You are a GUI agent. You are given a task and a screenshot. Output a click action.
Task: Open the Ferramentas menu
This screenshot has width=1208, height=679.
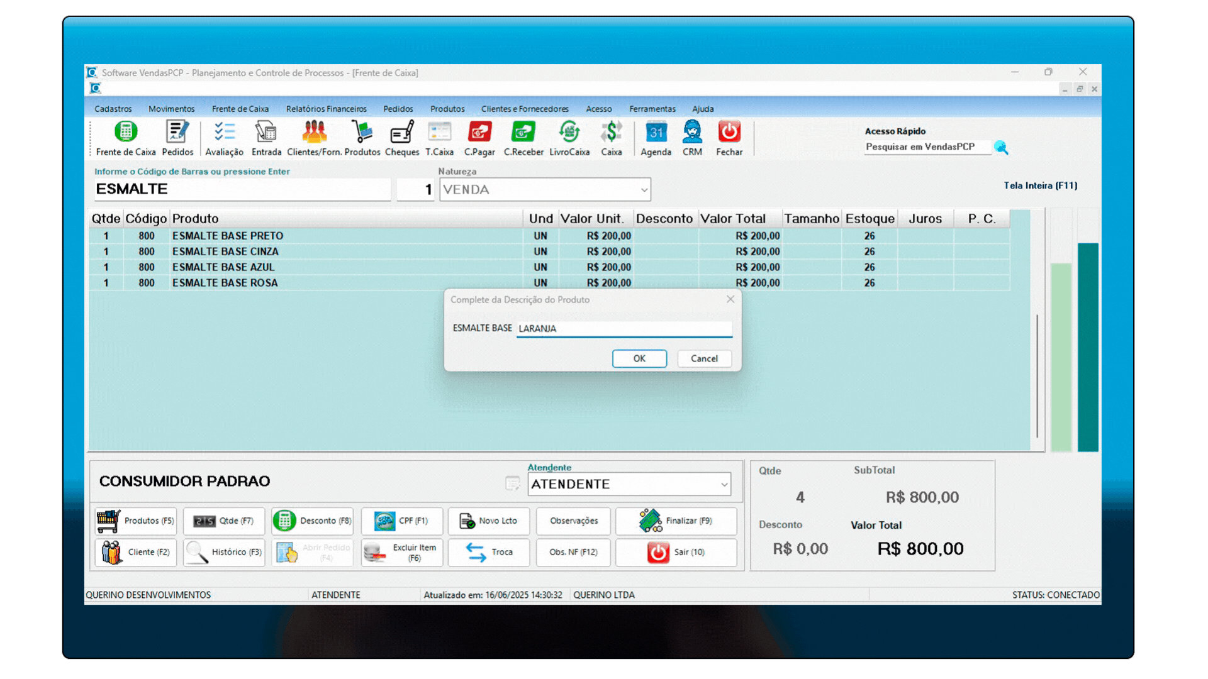pyautogui.click(x=652, y=109)
